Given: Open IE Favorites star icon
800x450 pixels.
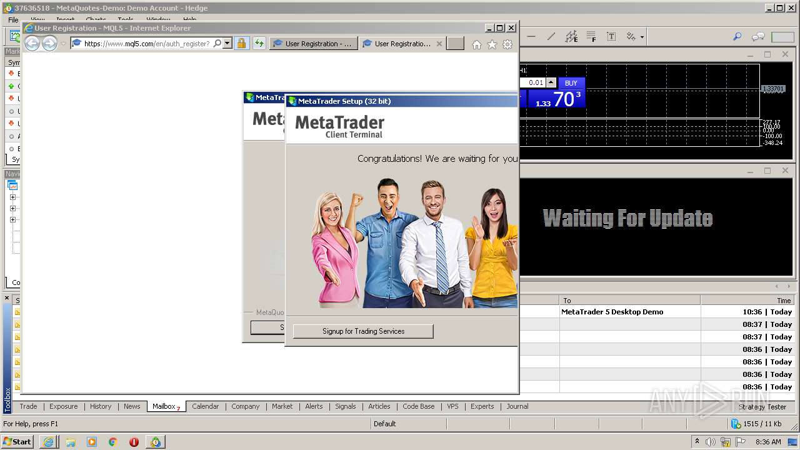Looking at the screenshot, I should pyautogui.click(x=492, y=44).
